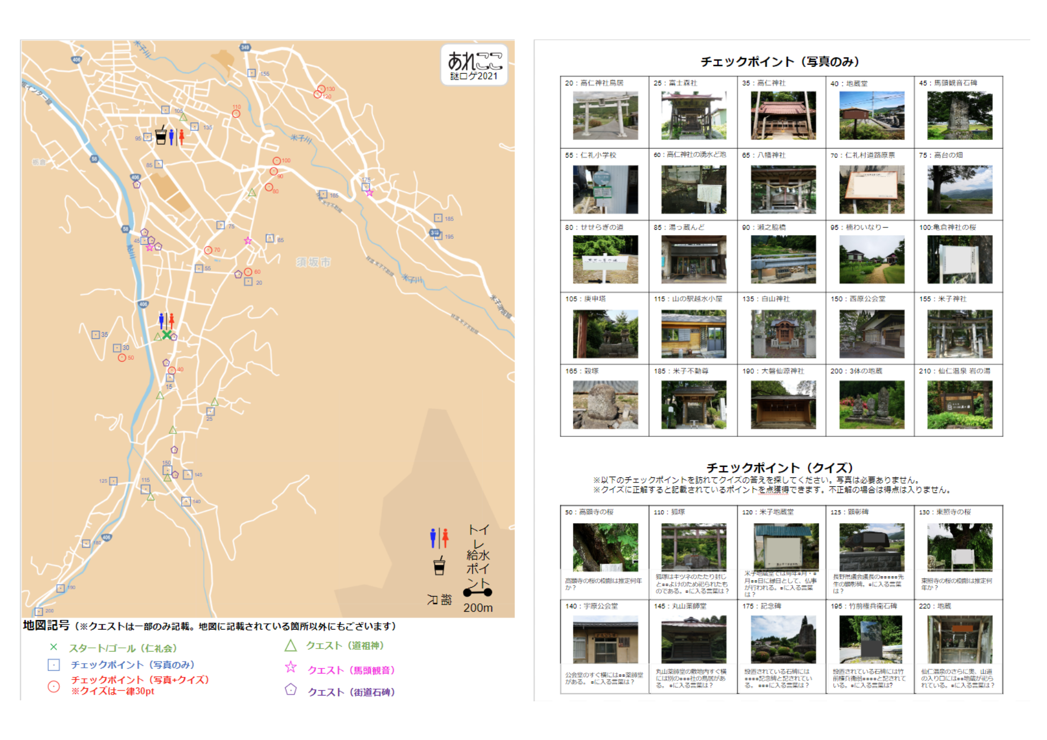Open the 220：地蔵 quiz photo
This screenshot has height=740, width=1047.
coord(959,640)
